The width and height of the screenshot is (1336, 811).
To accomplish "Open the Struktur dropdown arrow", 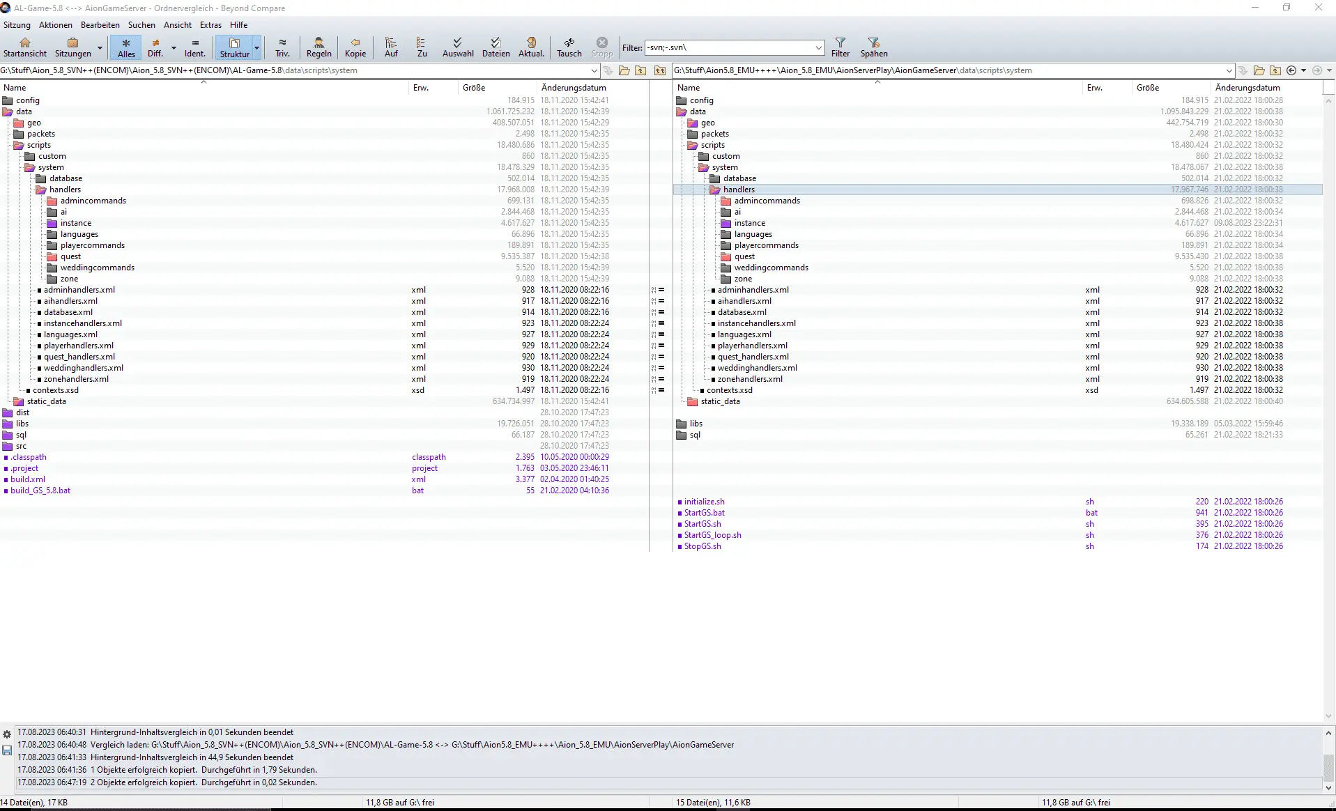I will coord(257,47).
